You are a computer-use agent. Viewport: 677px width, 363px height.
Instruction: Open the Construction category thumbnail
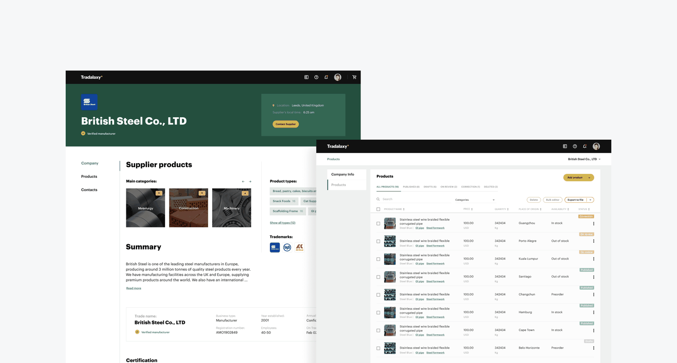(189, 208)
